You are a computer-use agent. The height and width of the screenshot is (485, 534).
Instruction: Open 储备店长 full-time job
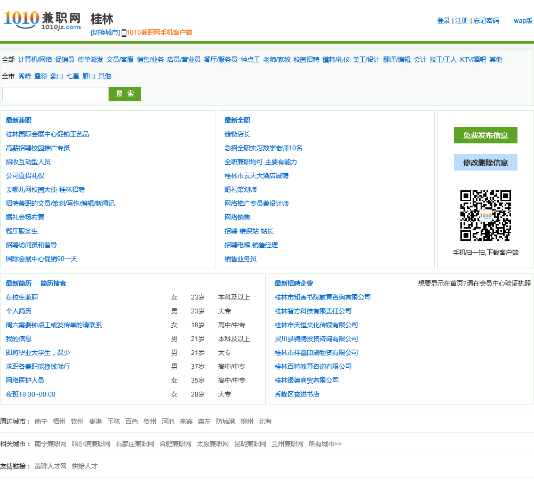237,134
